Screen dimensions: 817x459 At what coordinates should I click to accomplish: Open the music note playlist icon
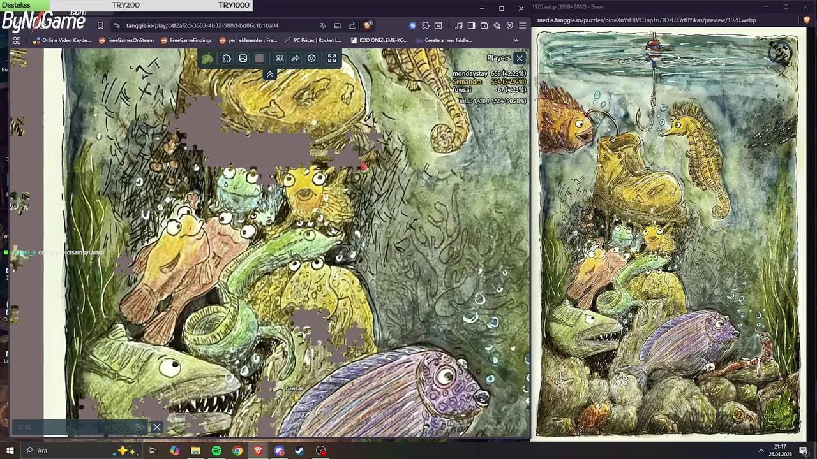point(459,25)
